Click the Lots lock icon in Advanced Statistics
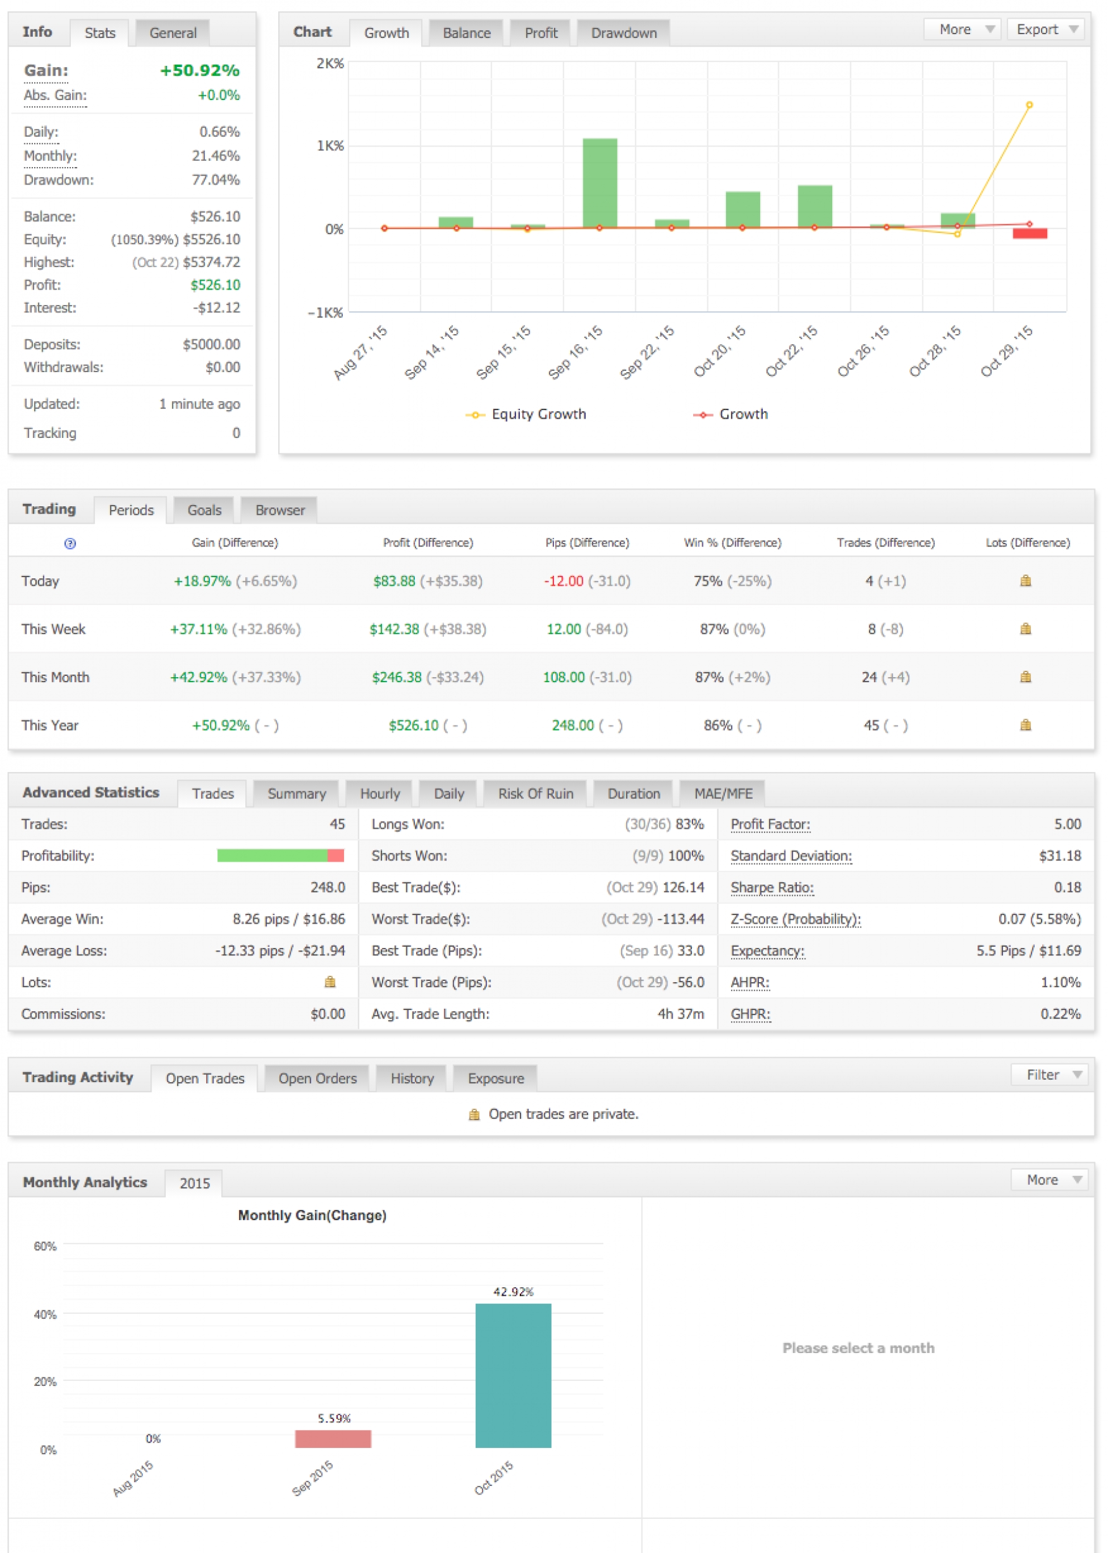Viewport: 1108px width, 1553px height. coord(330,982)
